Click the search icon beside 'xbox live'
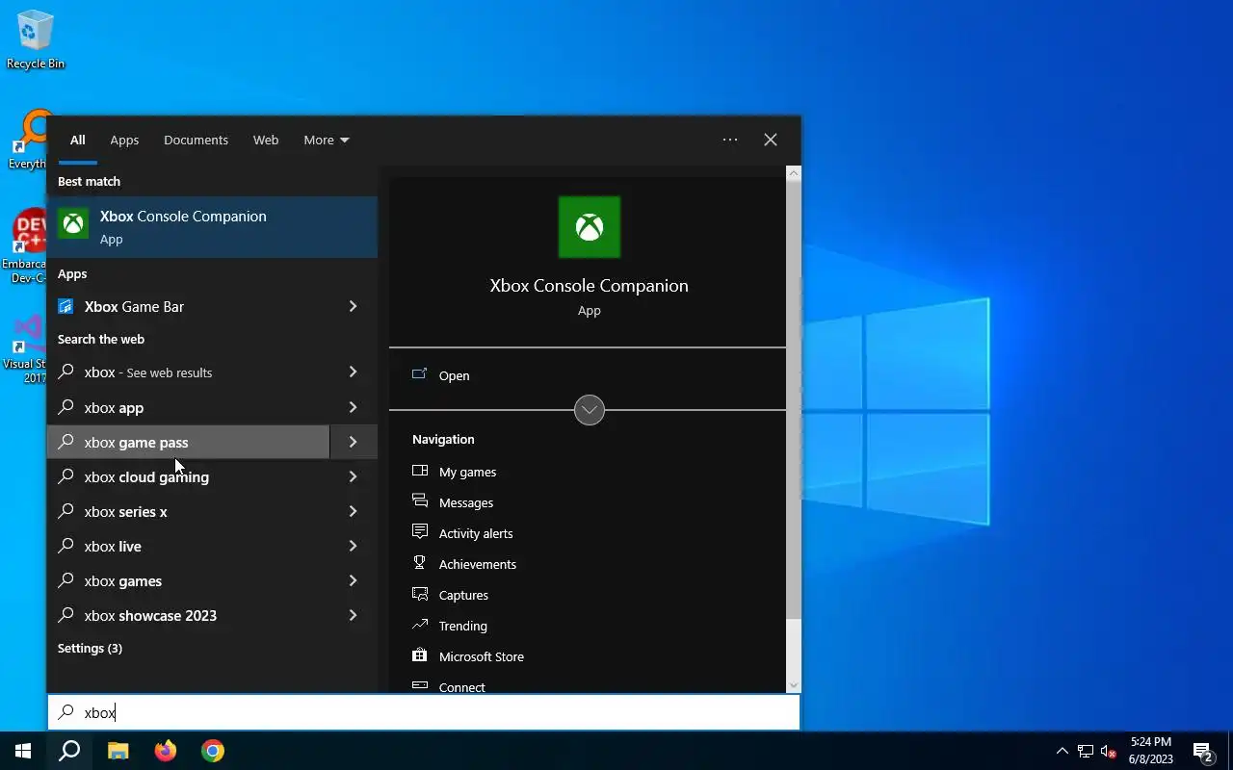 pos(66,546)
